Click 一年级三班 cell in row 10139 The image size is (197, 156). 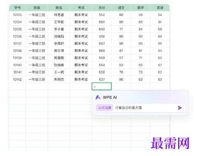(37, 58)
